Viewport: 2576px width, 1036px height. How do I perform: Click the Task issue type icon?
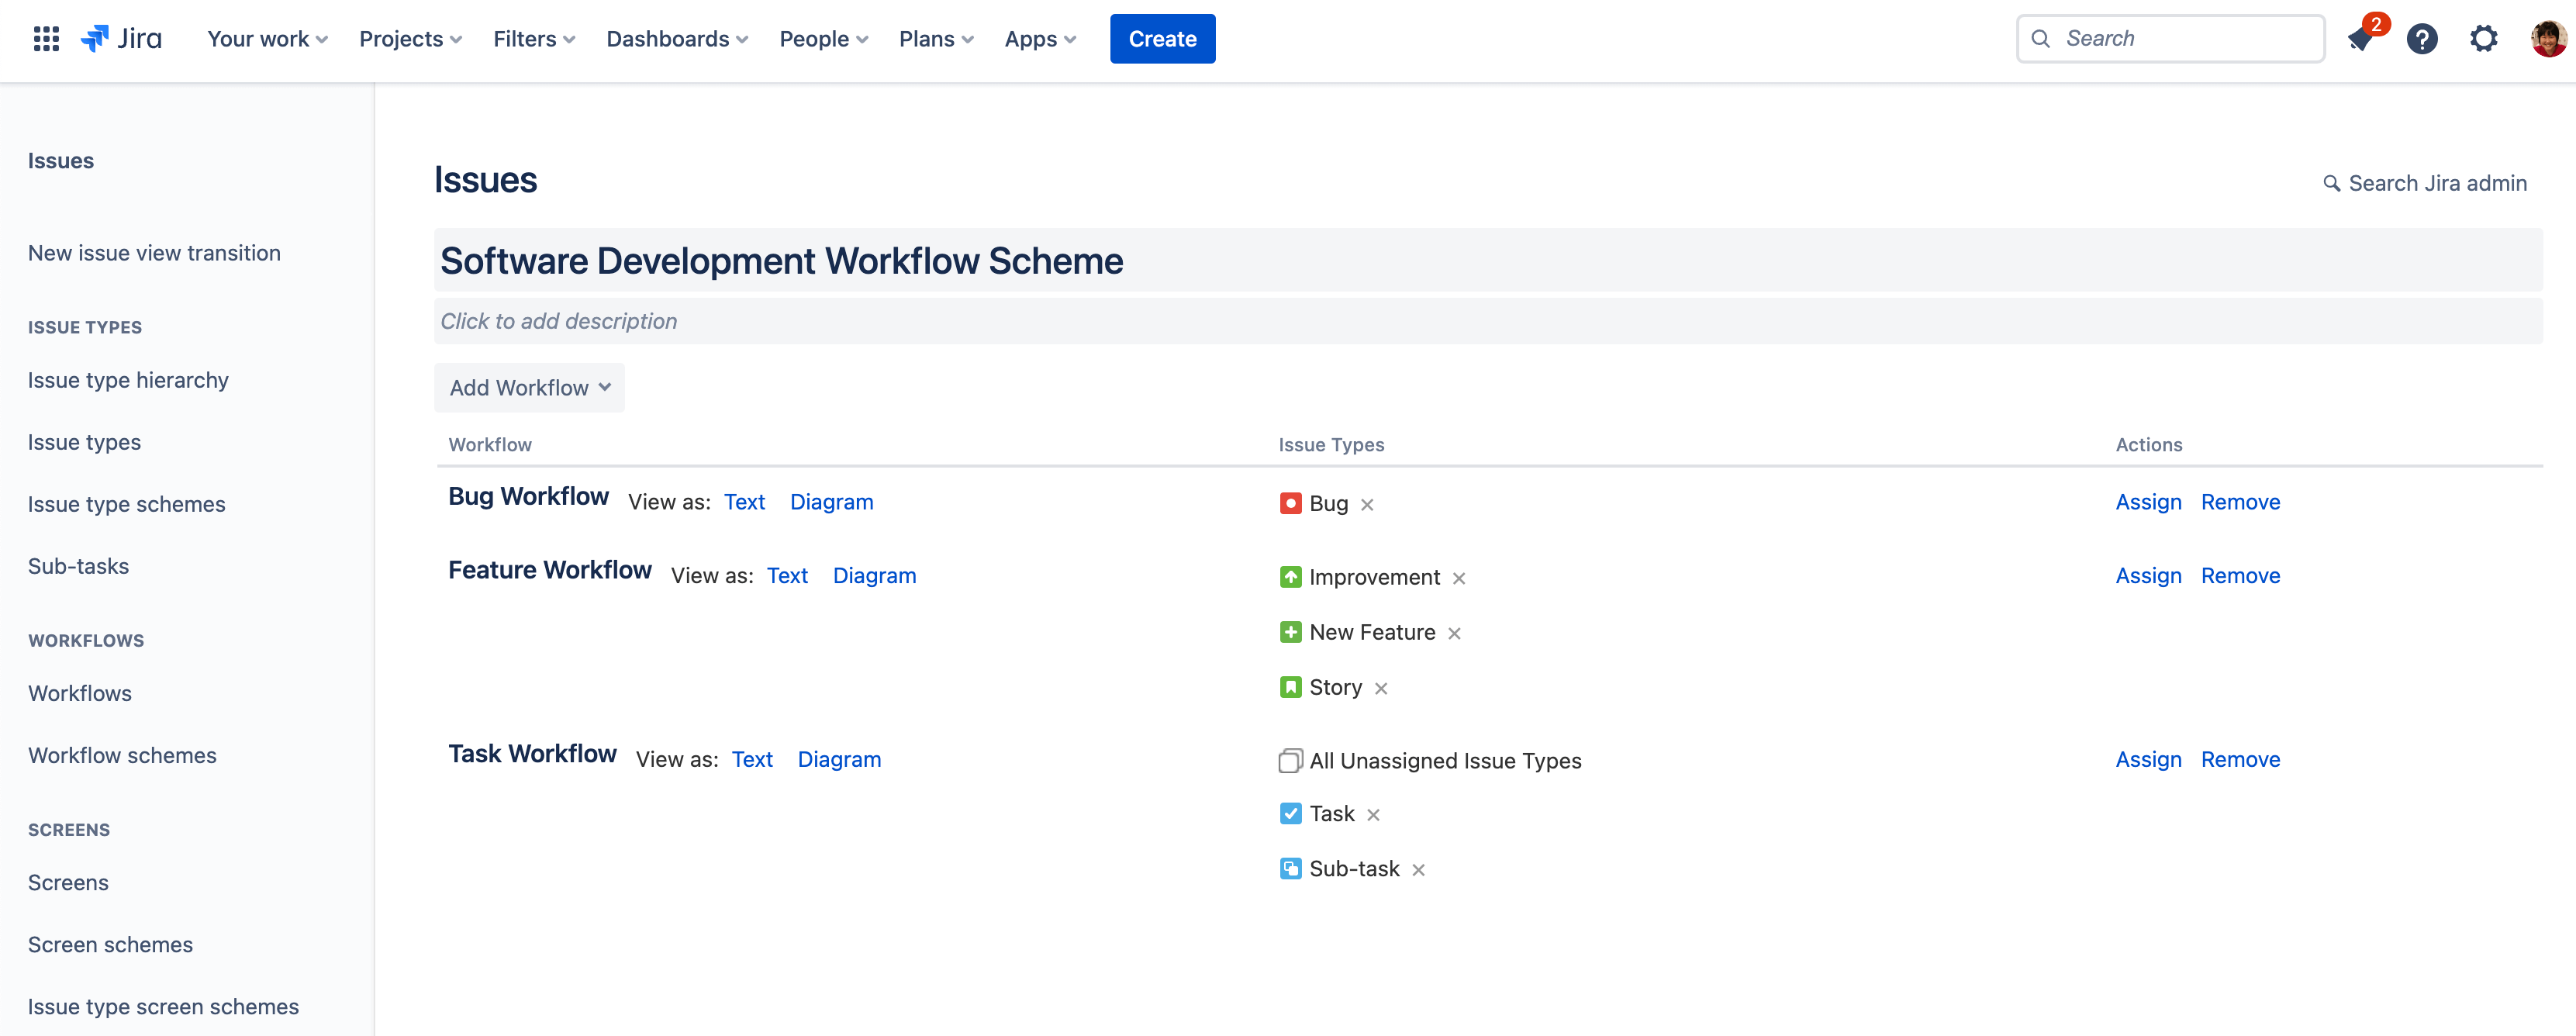coord(1291,813)
